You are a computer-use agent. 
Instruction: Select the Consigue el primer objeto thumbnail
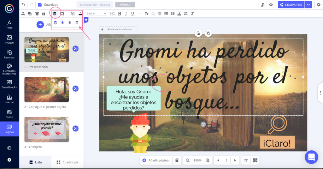point(47,89)
